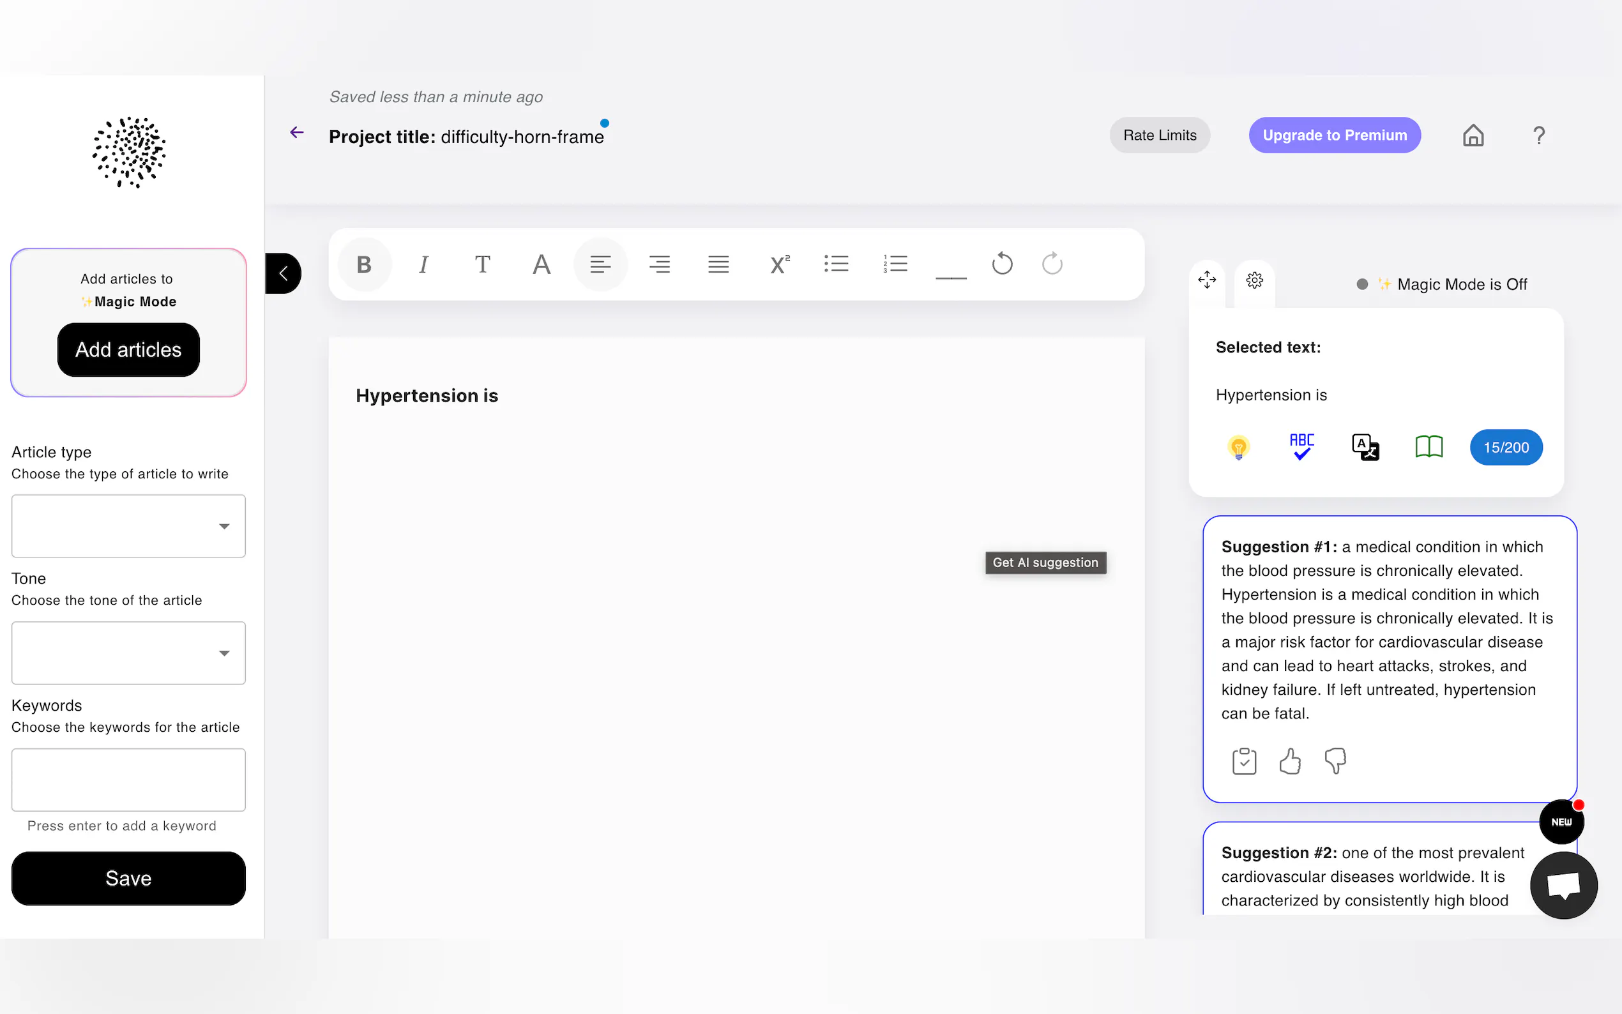Click the Rate Limits button

[x=1159, y=135]
